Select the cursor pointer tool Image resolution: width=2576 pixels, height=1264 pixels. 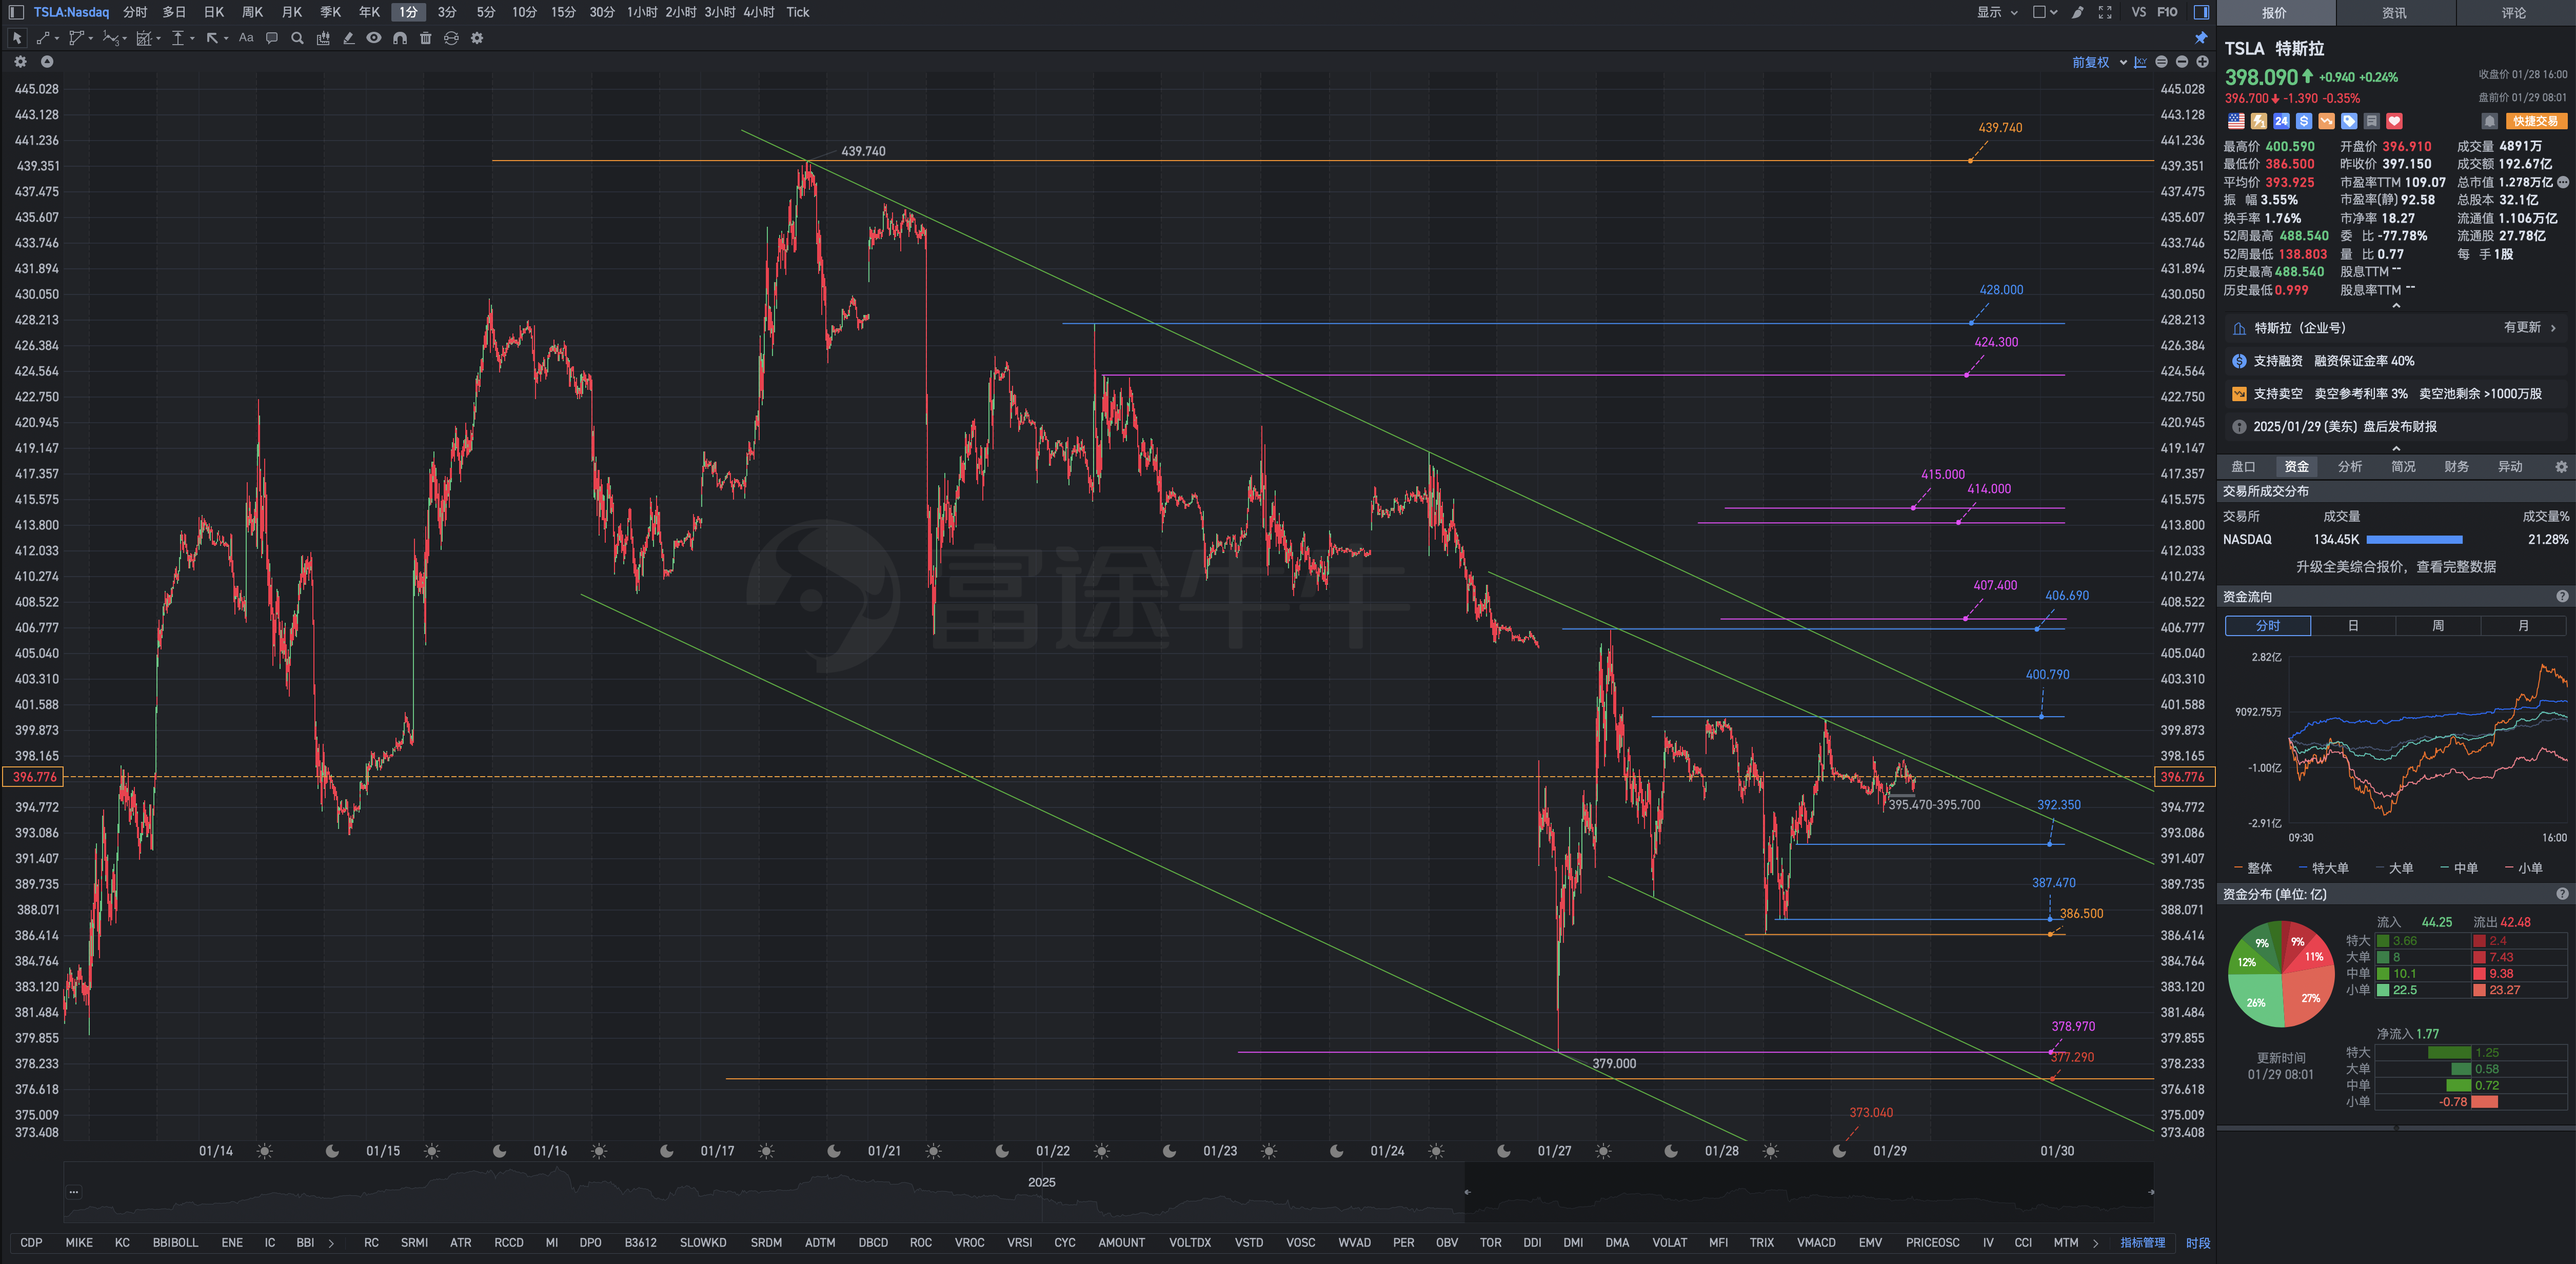[x=17, y=38]
